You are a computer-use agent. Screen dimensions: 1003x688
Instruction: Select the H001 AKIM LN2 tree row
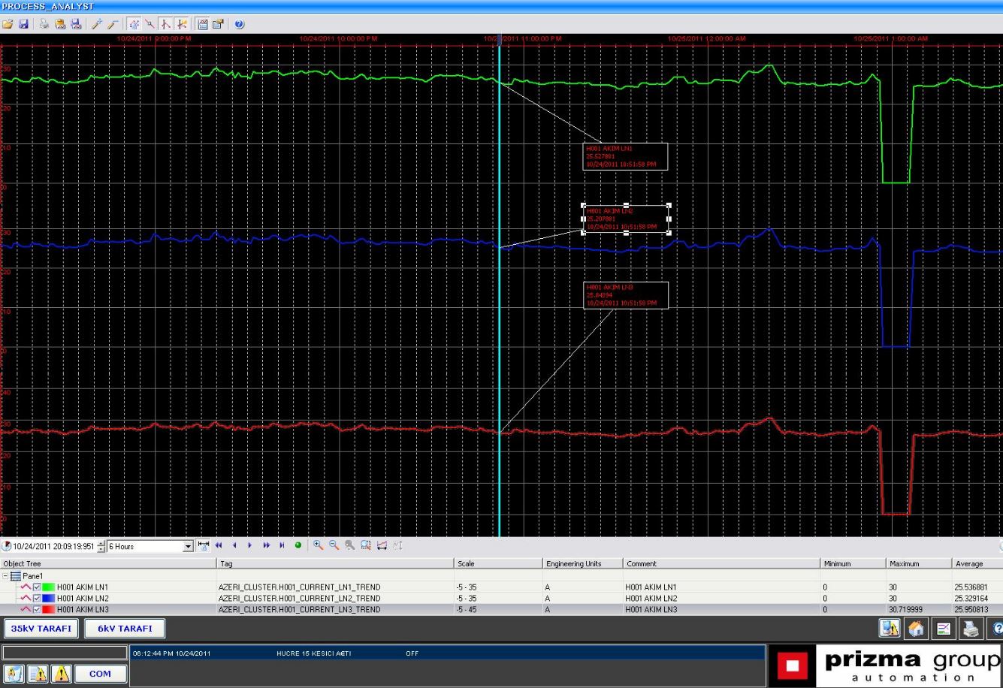[x=83, y=599]
